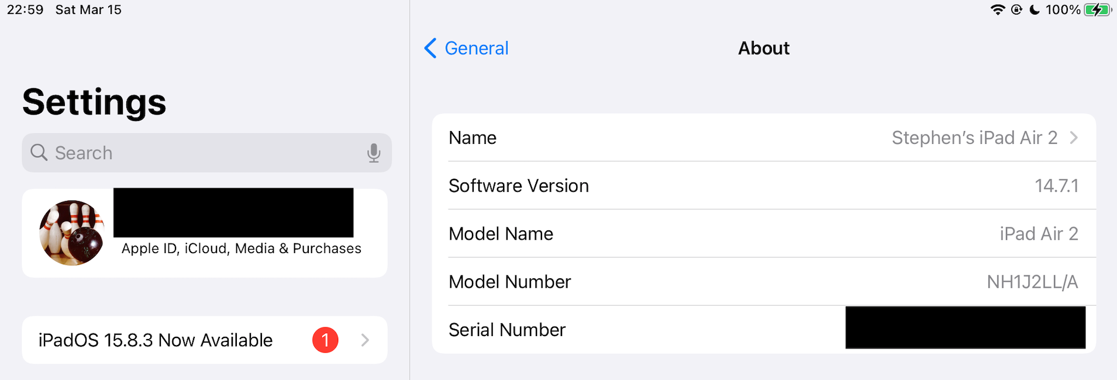Select Stephen's iPad Air 2 name value
The width and height of the screenshot is (1117, 380).
point(974,138)
